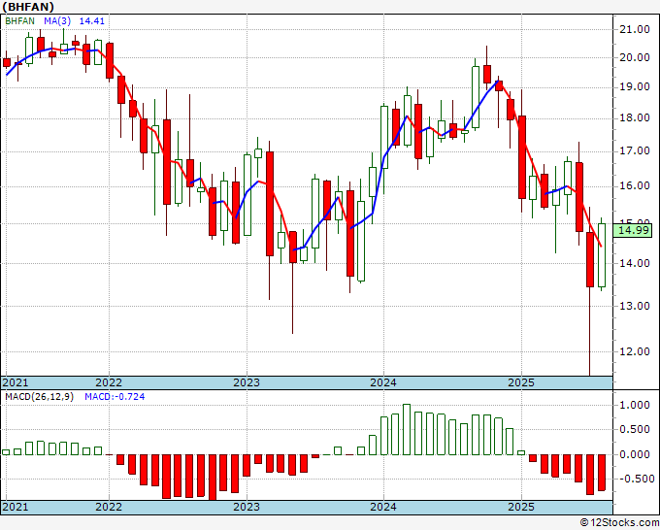Select the 14.00 price axis label

[635, 263]
